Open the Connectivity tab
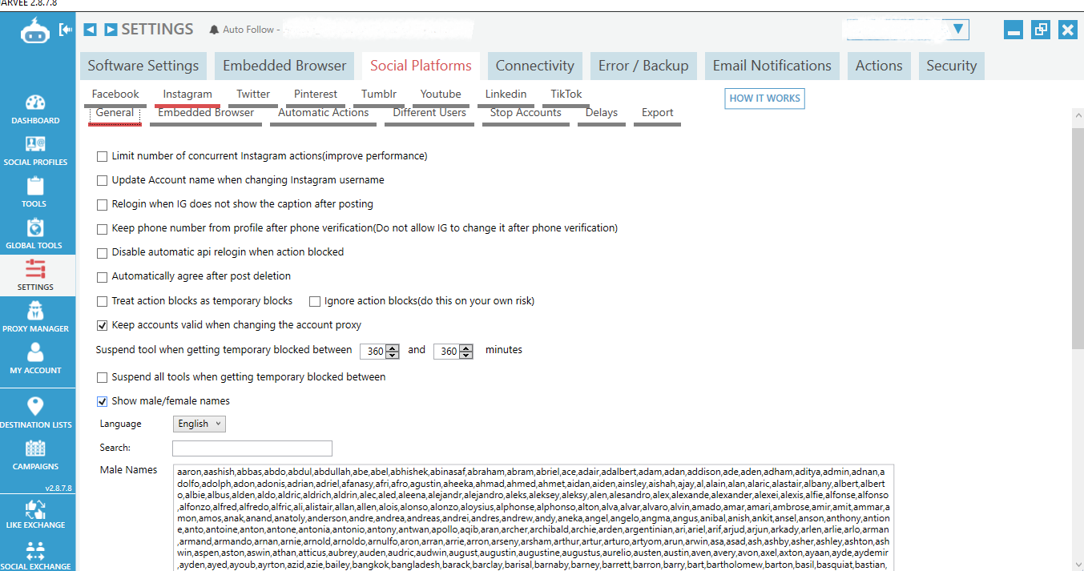 (534, 66)
